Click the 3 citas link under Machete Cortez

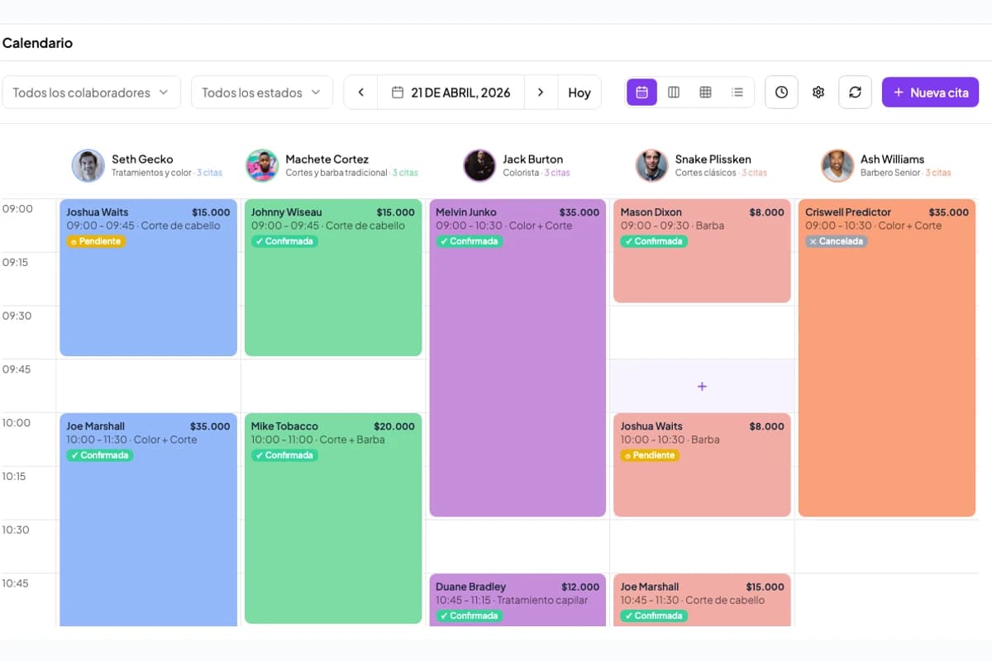tap(405, 174)
